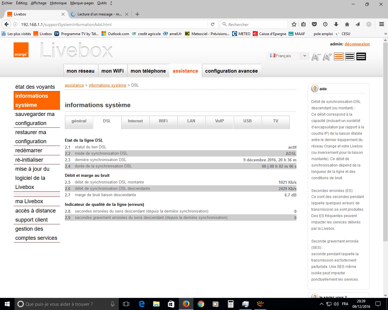
Task: Open redémarrer in the left sidebar
Action: pos(29,150)
